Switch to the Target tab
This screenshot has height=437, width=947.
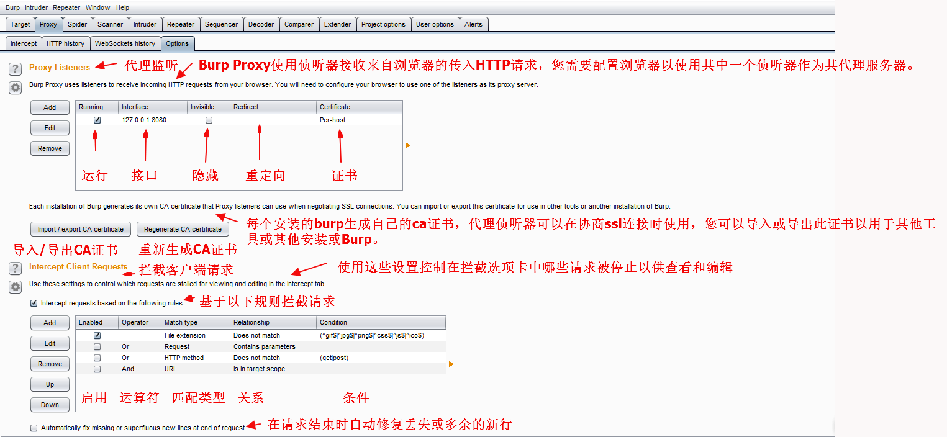tap(20, 24)
